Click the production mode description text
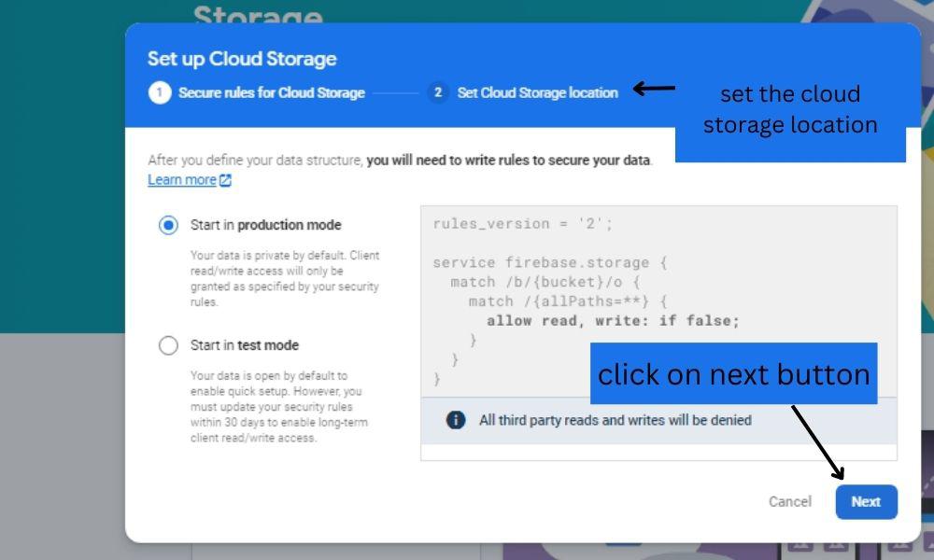The width and height of the screenshot is (934, 560). (x=285, y=278)
